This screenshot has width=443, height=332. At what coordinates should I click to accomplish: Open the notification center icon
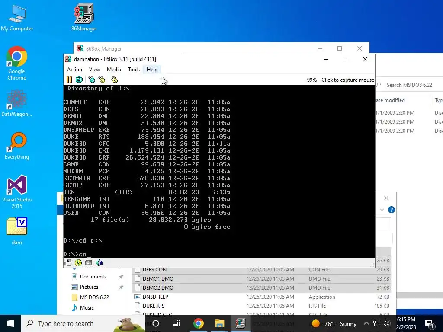click(x=430, y=323)
